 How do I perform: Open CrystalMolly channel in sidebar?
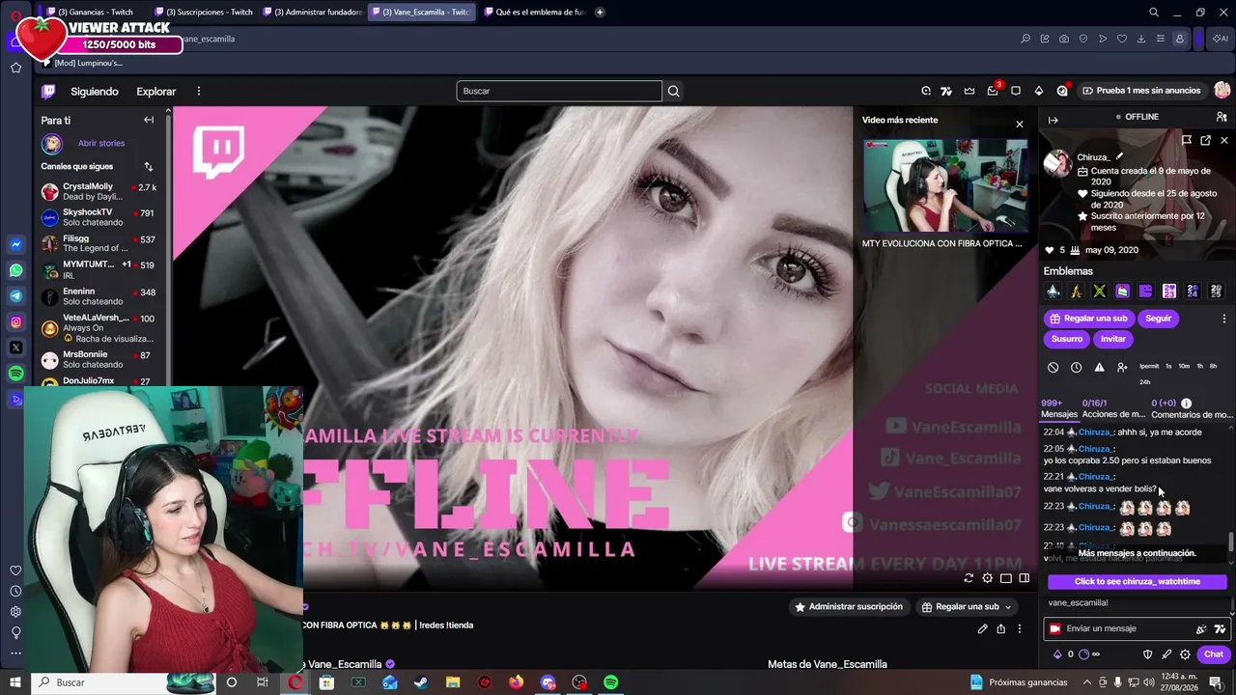[99, 191]
